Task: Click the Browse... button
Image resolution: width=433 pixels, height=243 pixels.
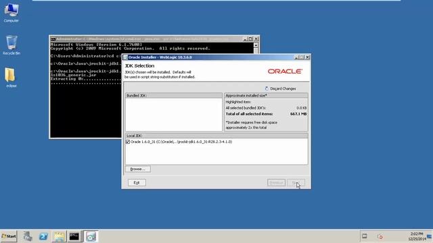Action: point(138,169)
